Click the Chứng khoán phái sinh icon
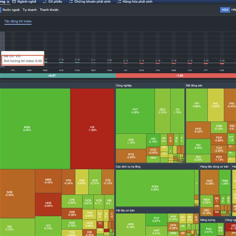The height and width of the screenshot is (236, 236). click(71, 2)
